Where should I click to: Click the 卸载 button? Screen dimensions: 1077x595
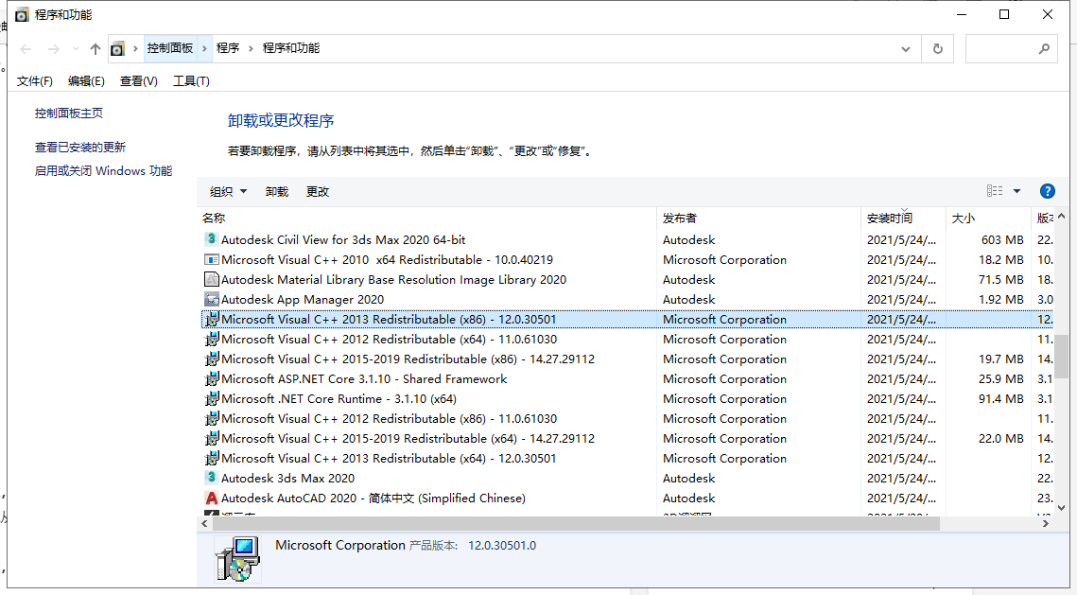tap(277, 192)
